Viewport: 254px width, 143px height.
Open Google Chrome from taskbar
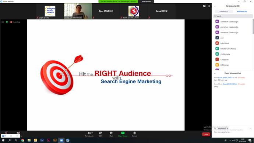(x=22, y=140)
